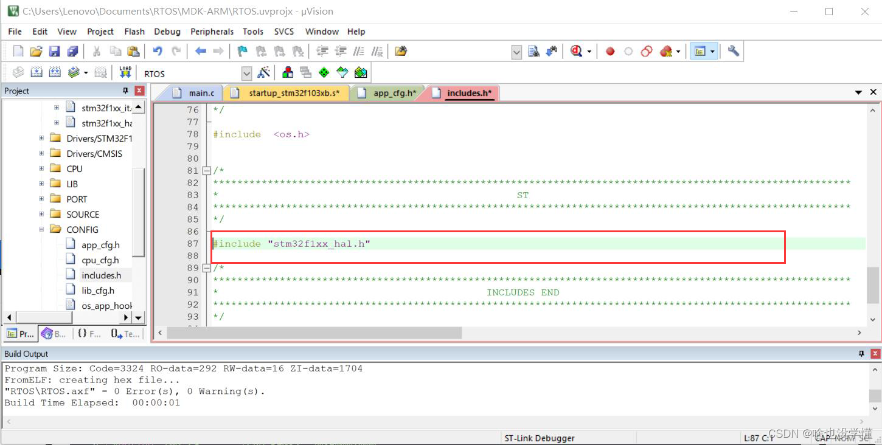Click the Comment selection icon
Viewport: 882px width, 445px height.
tap(359, 51)
